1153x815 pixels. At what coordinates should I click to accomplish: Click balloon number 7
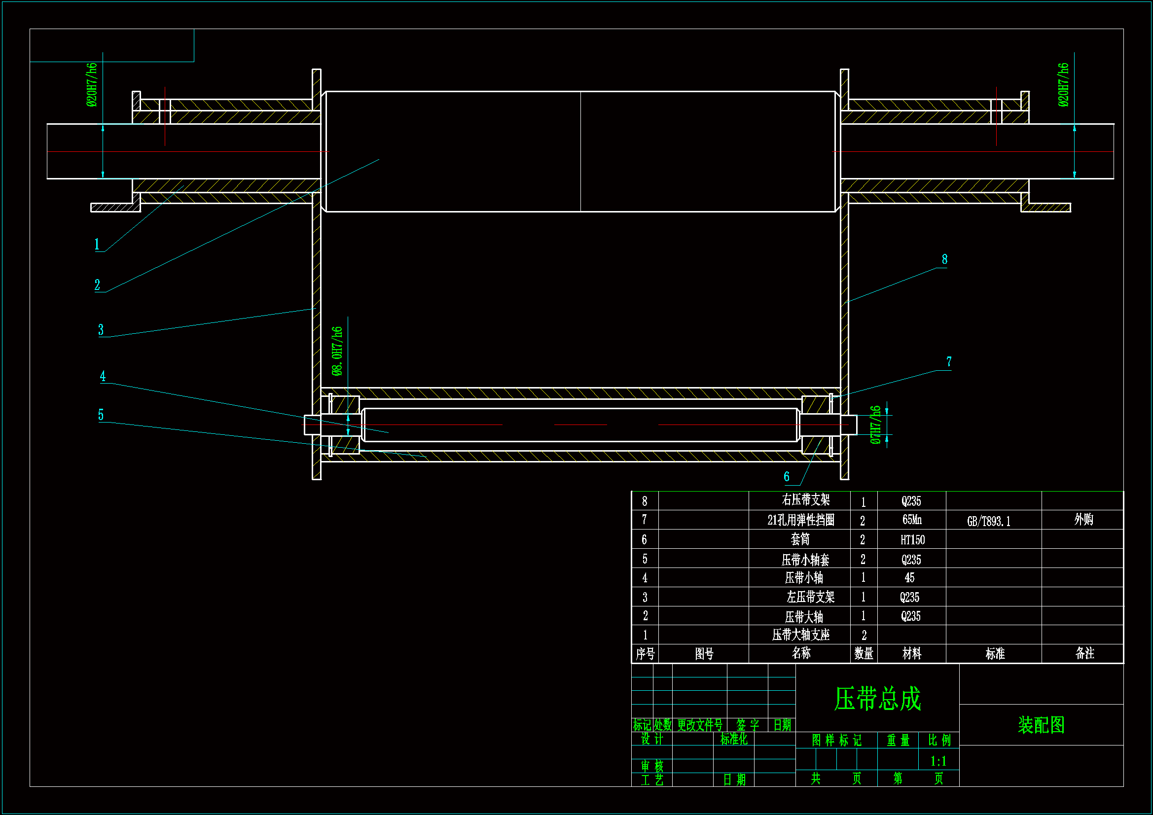click(949, 361)
